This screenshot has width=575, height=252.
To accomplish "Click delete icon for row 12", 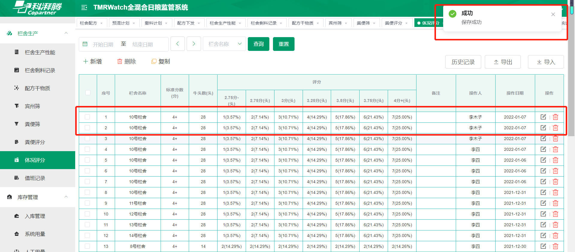I will click(555, 236).
